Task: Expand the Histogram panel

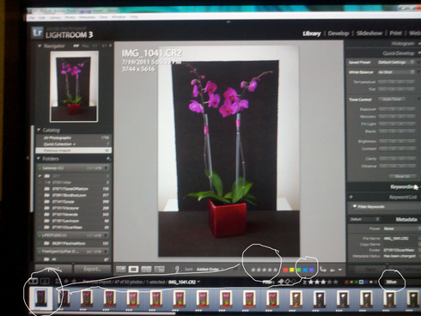Action: (419, 44)
